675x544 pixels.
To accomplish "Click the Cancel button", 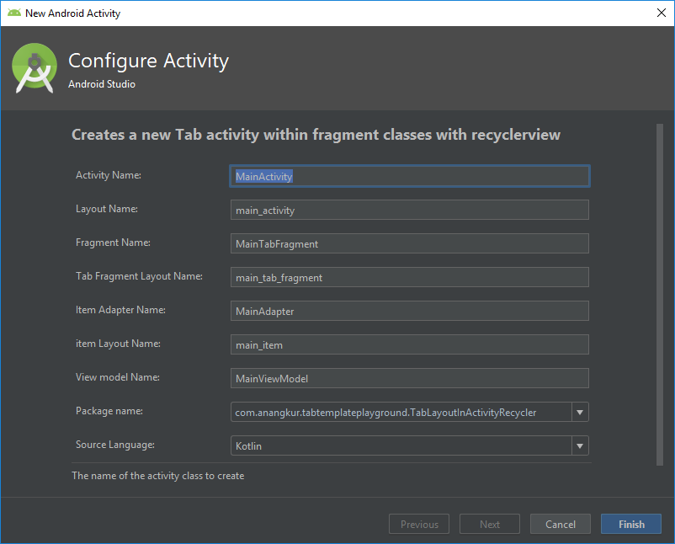I will point(560,523).
